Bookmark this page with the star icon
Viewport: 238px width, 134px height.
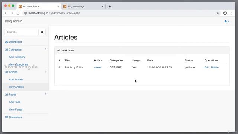(x=218, y=13)
